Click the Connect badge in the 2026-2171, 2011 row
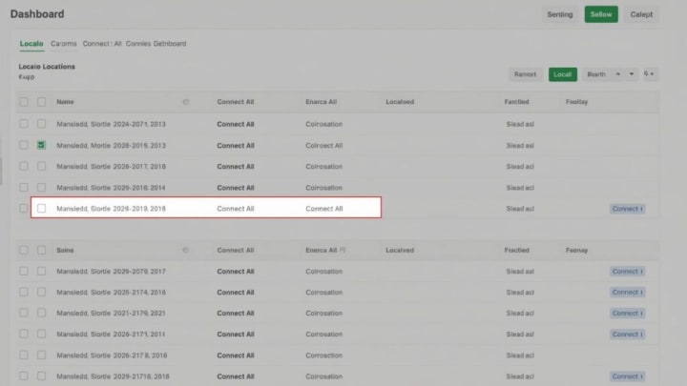 [x=628, y=335]
